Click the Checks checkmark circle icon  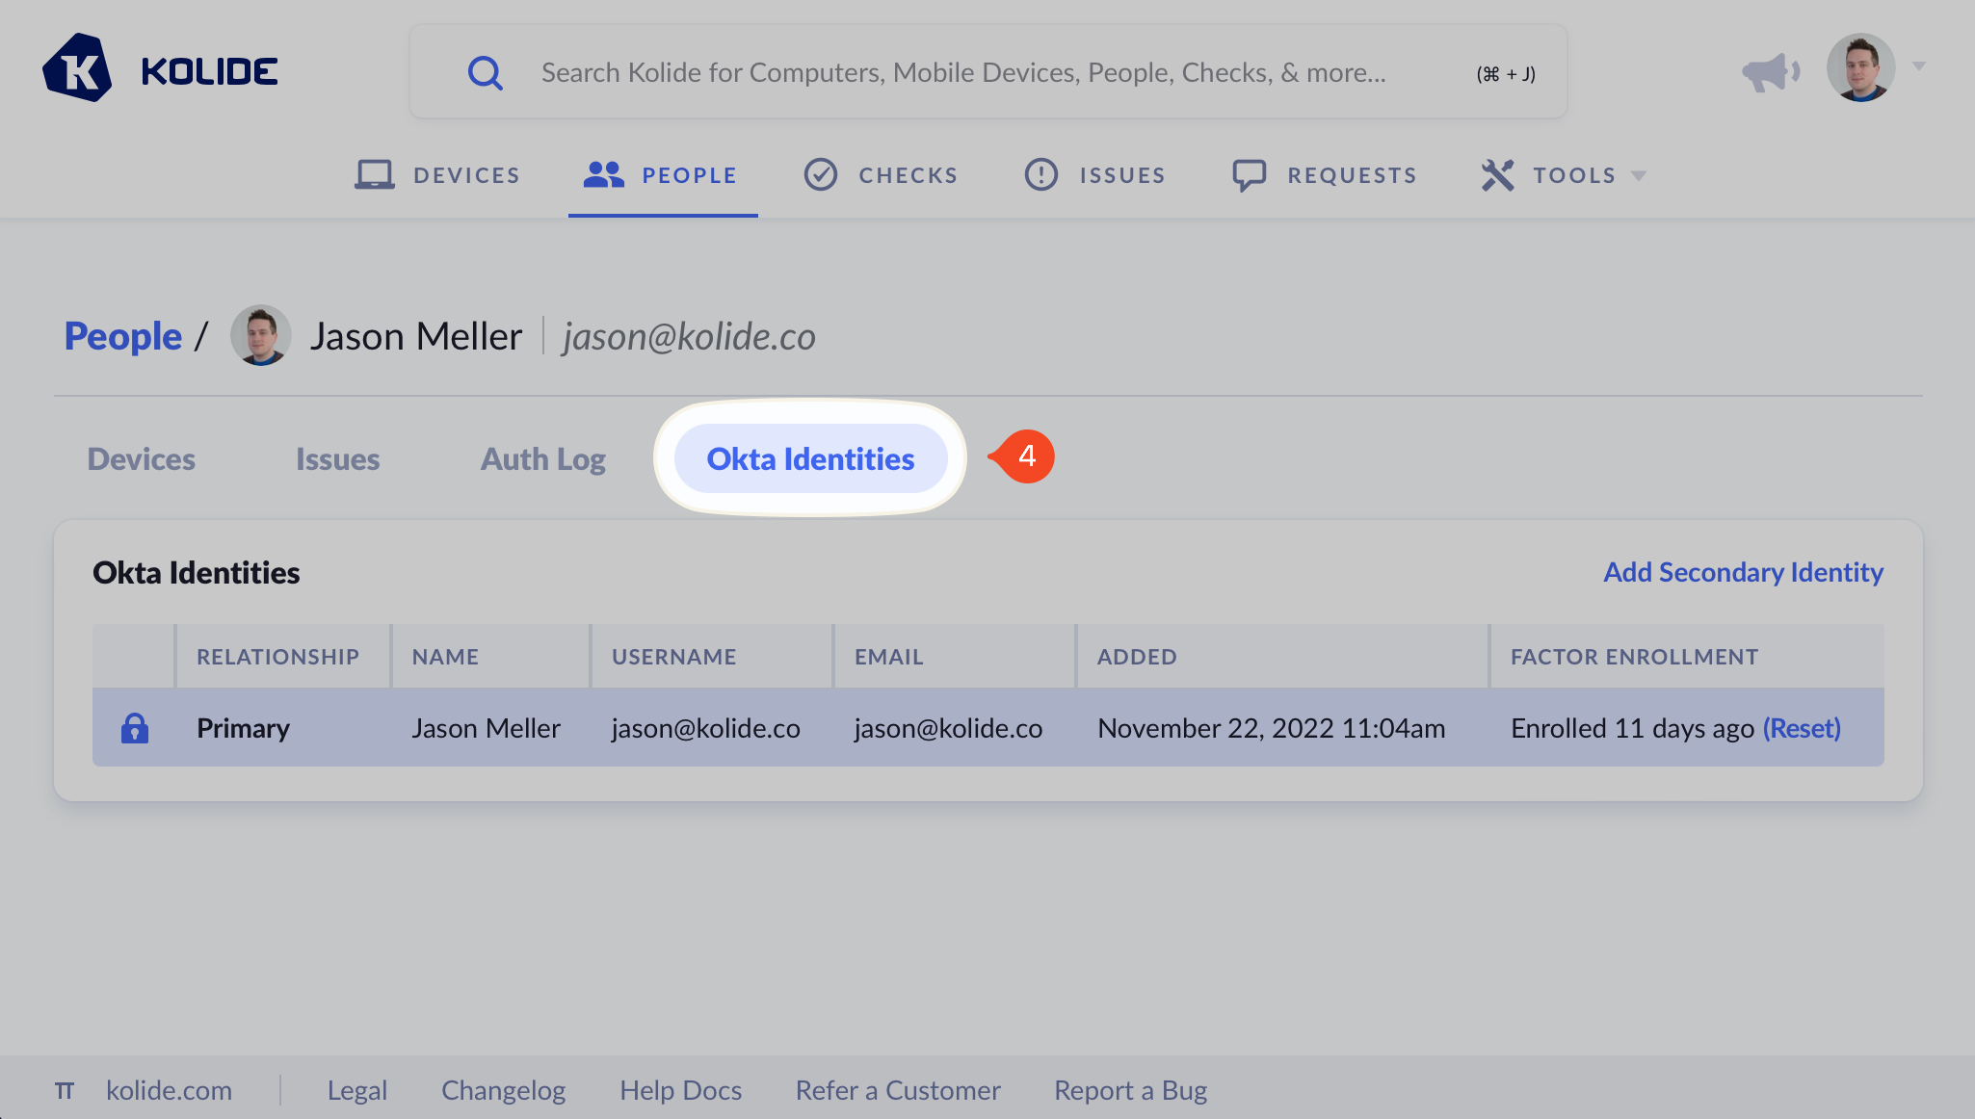coord(820,174)
